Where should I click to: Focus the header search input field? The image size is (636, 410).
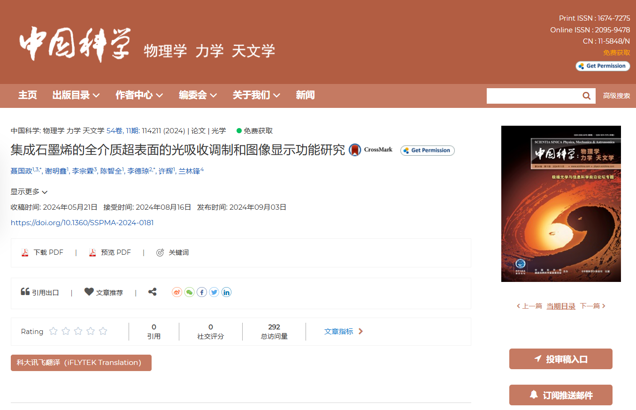click(x=533, y=96)
